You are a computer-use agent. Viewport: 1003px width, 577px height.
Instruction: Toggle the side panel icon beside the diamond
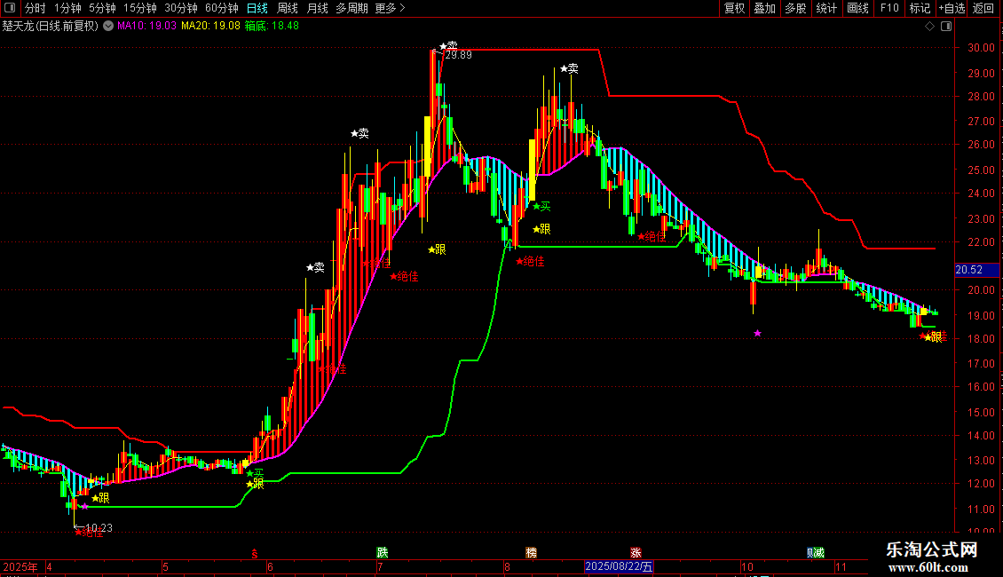(x=947, y=27)
